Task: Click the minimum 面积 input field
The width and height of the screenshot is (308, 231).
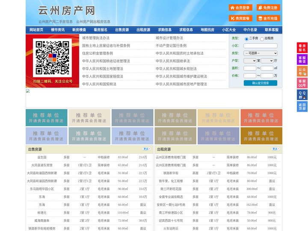Action: click(x=250, y=68)
